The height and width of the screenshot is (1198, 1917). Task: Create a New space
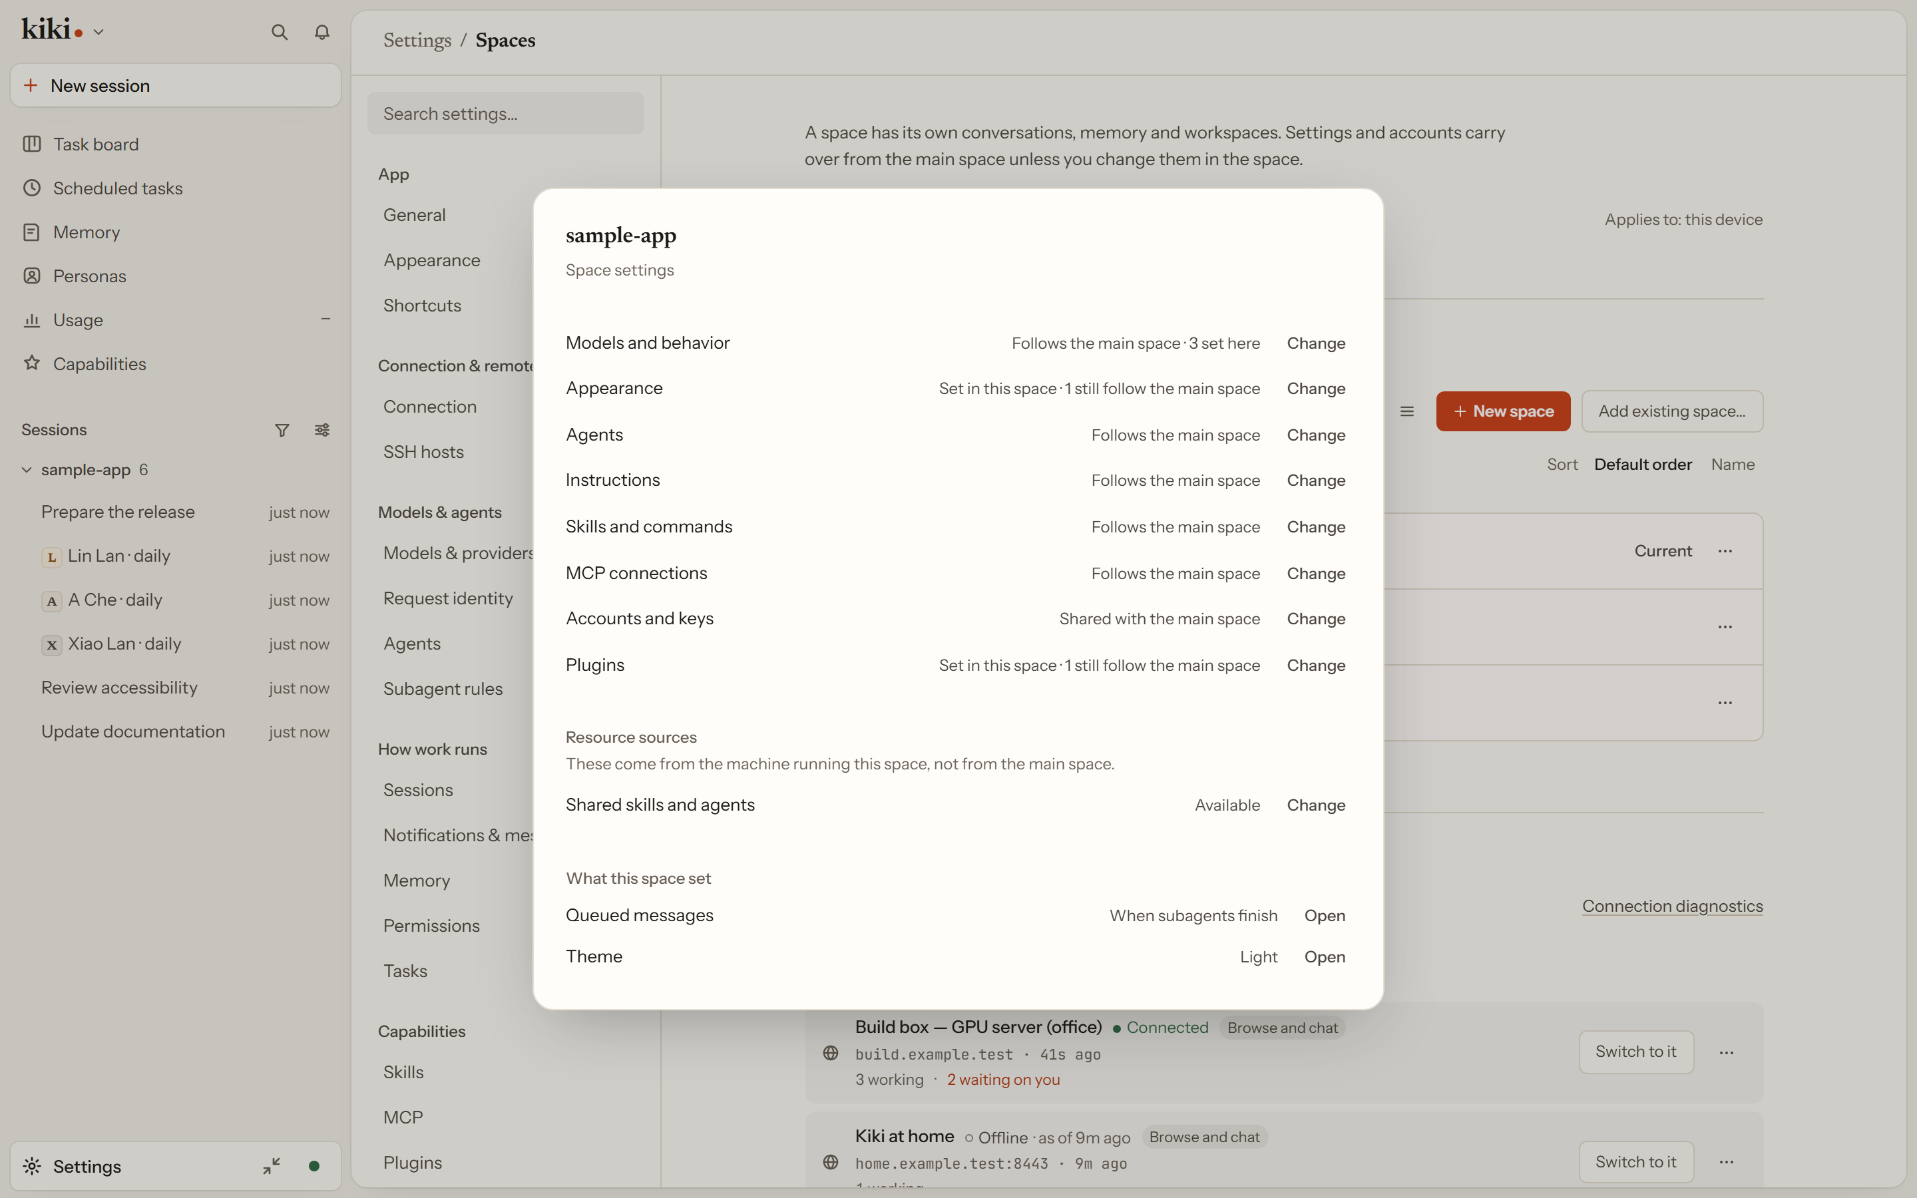click(1503, 411)
